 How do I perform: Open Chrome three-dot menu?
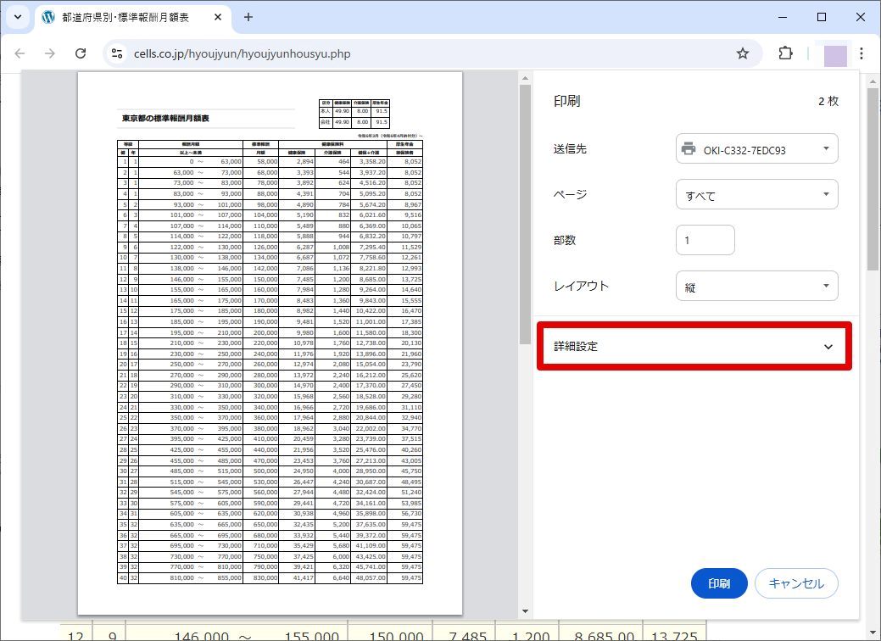coord(861,53)
